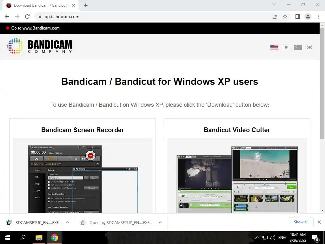Switch language to Korean flag
The width and height of the screenshot is (325, 244).
pyautogui.click(x=310, y=47)
